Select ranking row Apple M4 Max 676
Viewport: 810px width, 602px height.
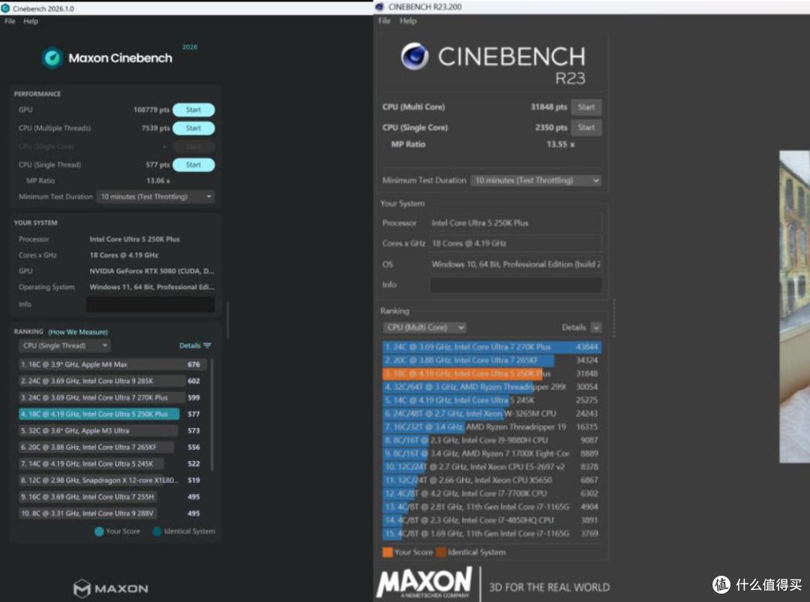pos(113,364)
